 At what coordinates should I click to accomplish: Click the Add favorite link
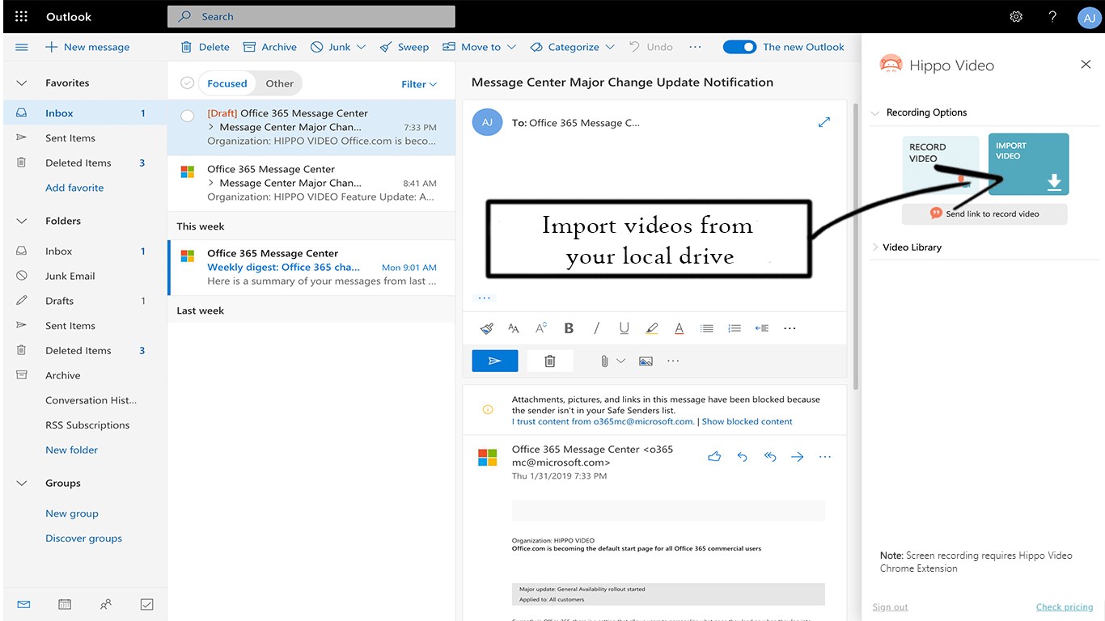(74, 188)
